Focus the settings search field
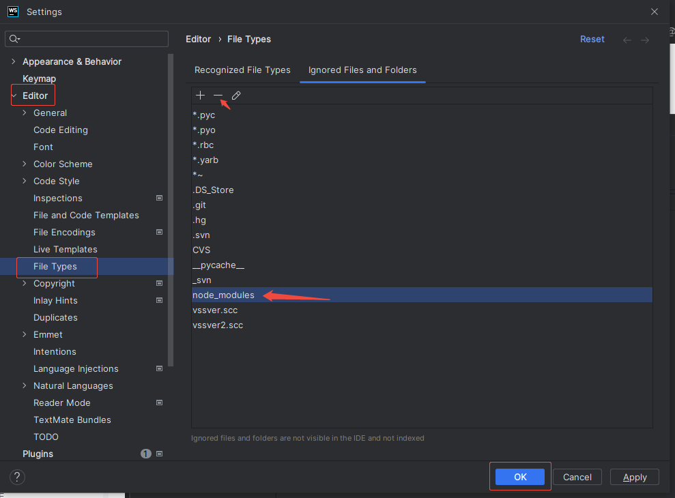The width and height of the screenshot is (675, 498). 87,39
